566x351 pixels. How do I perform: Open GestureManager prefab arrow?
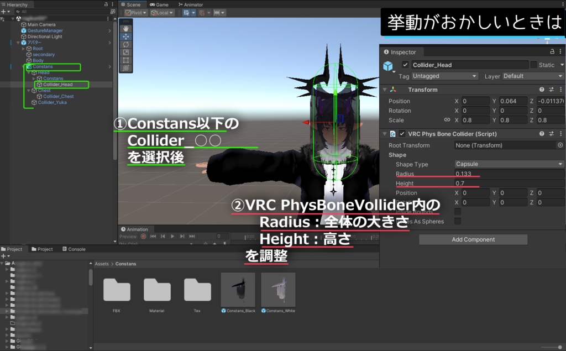[x=110, y=31]
